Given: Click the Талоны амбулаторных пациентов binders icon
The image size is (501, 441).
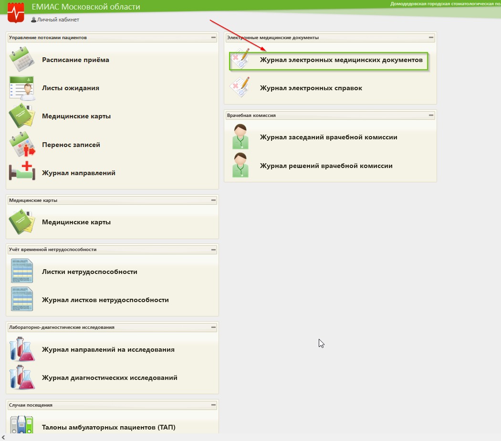Looking at the screenshot, I should pyautogui.click(x=21, y=424).
